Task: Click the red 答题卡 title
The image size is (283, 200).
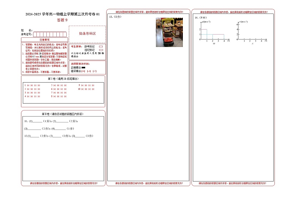Action: 62,20
